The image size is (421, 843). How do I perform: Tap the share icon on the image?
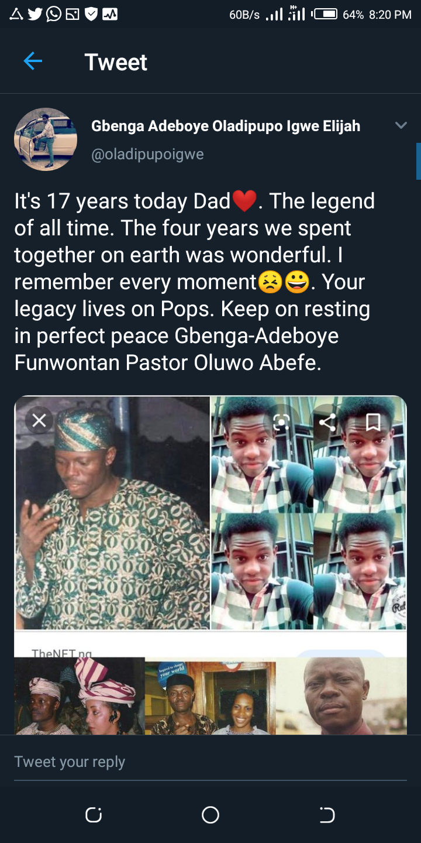327,422
